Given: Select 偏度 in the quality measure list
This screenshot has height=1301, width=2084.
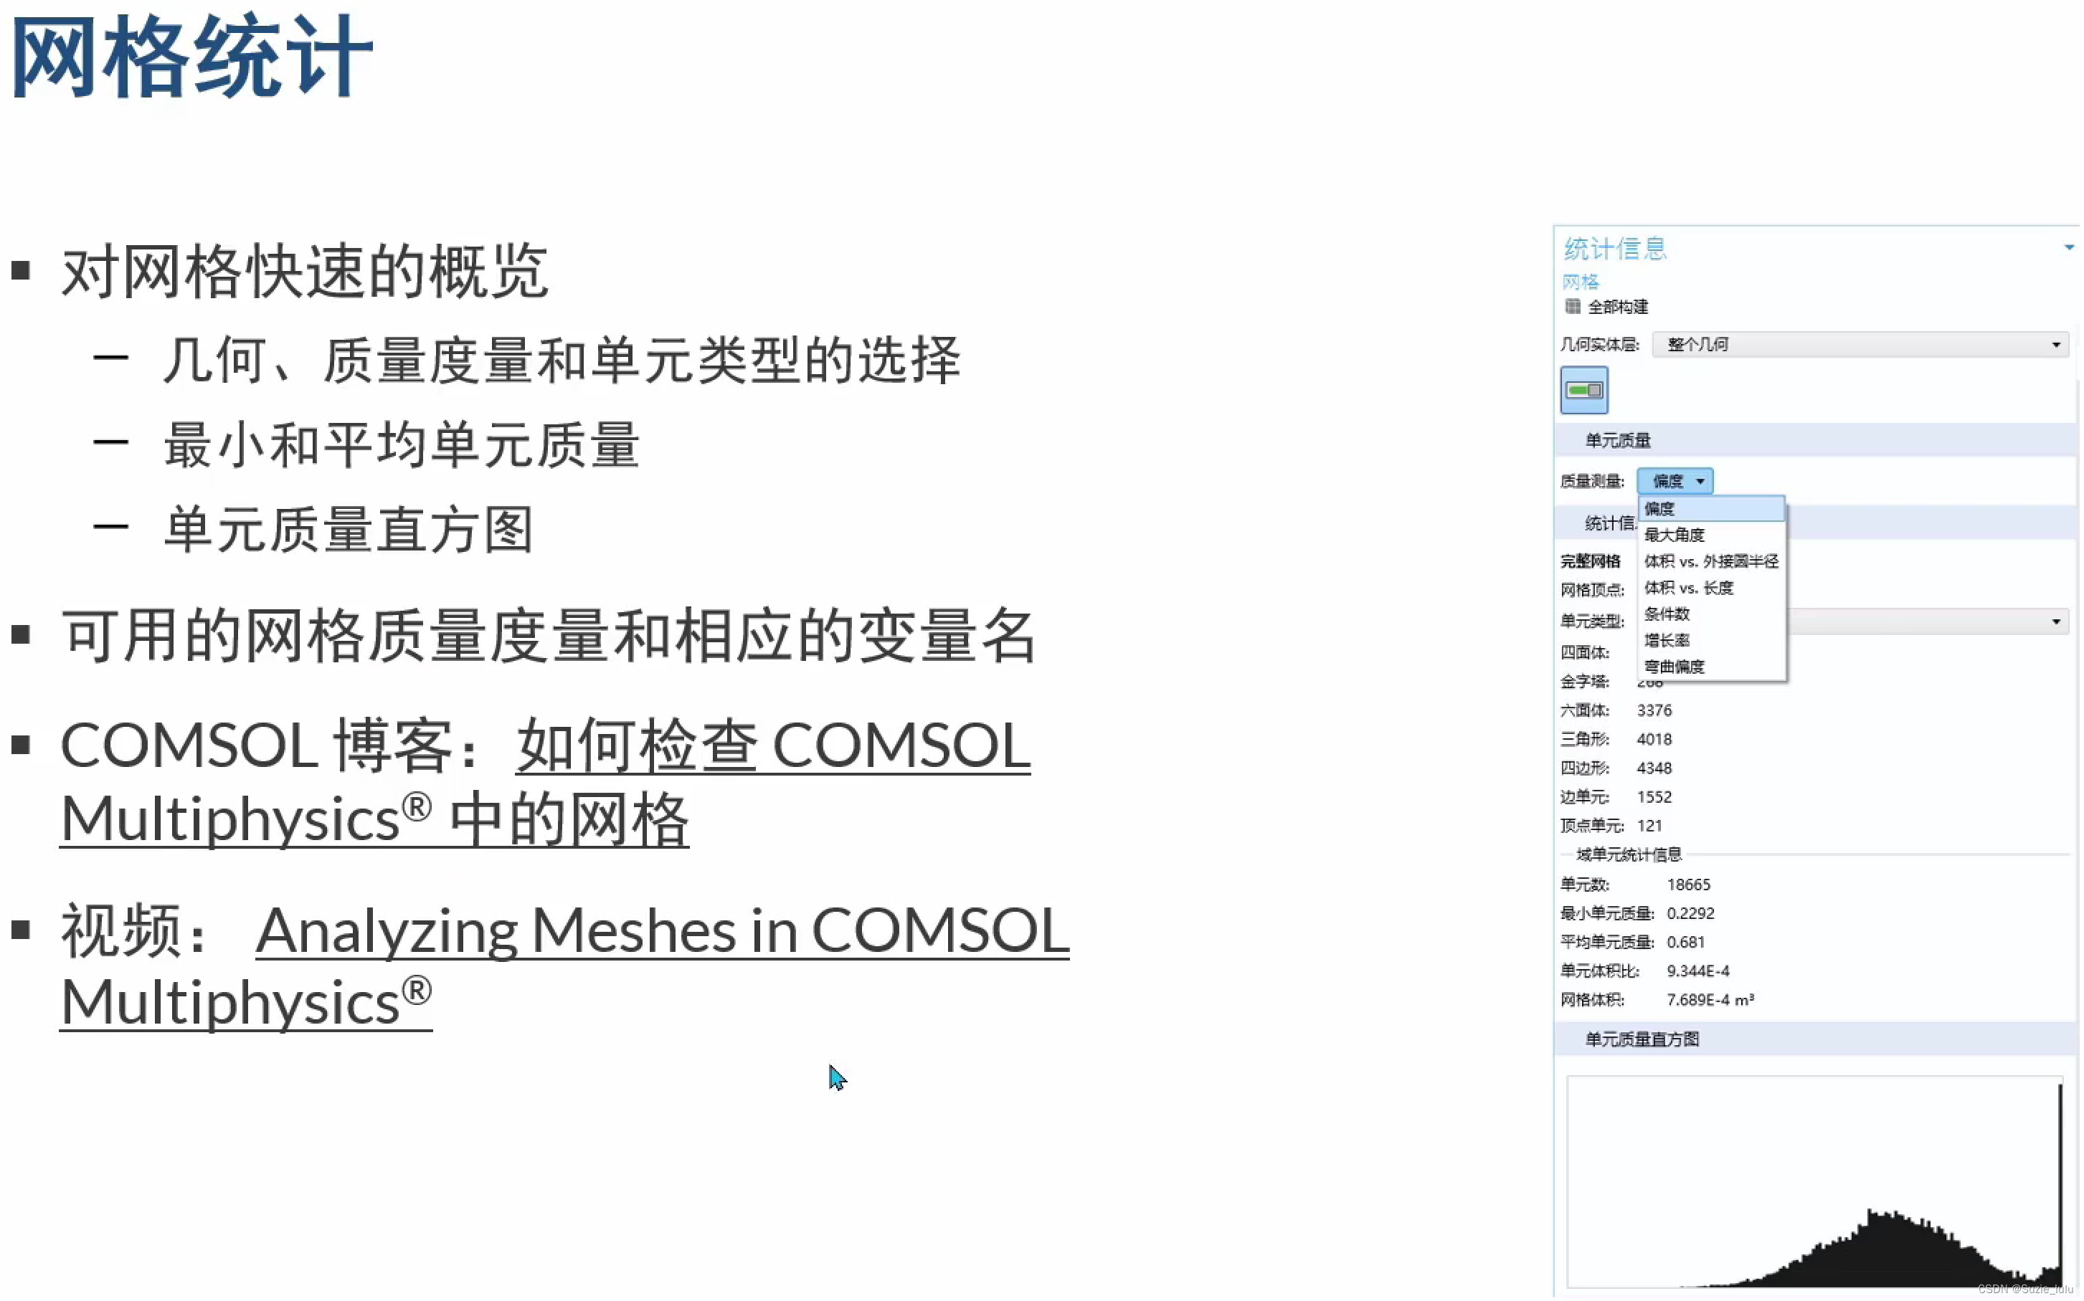Looking at the screenshot, I should point(1660,508).
